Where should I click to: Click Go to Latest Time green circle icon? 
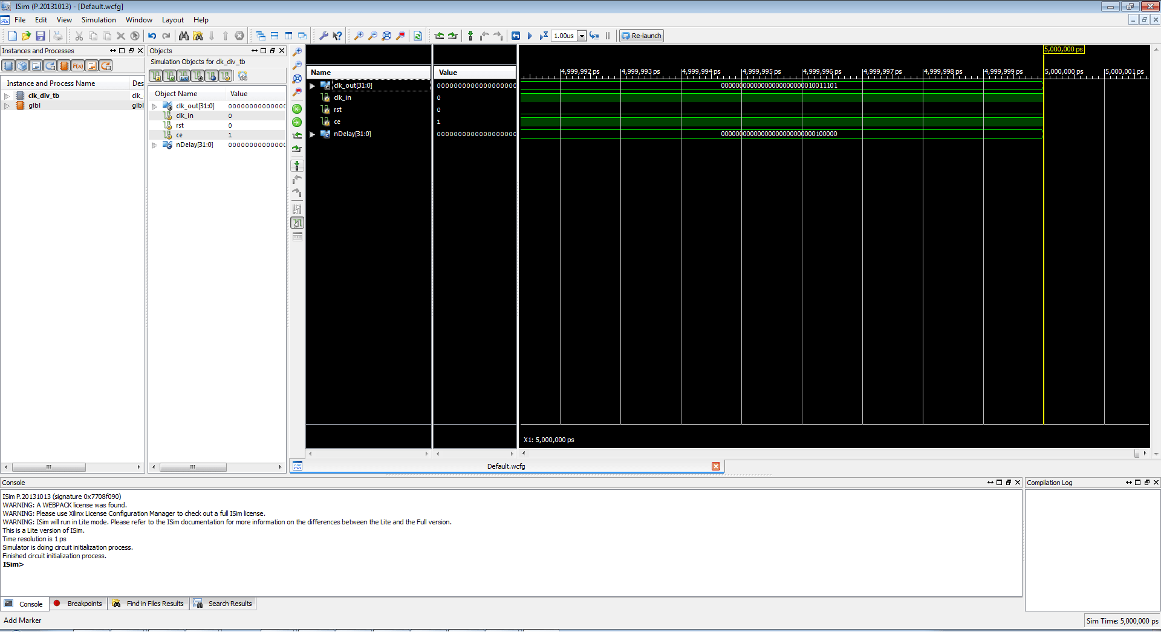click(297, 122)
